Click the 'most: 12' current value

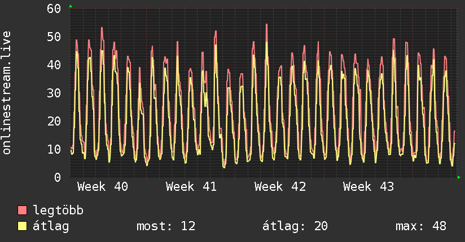[x=166, y=226]
